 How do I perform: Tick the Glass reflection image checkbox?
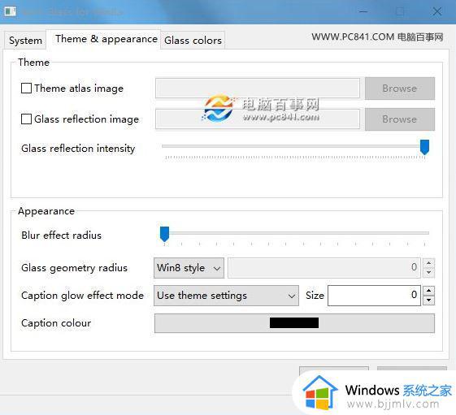pos(27,119)
